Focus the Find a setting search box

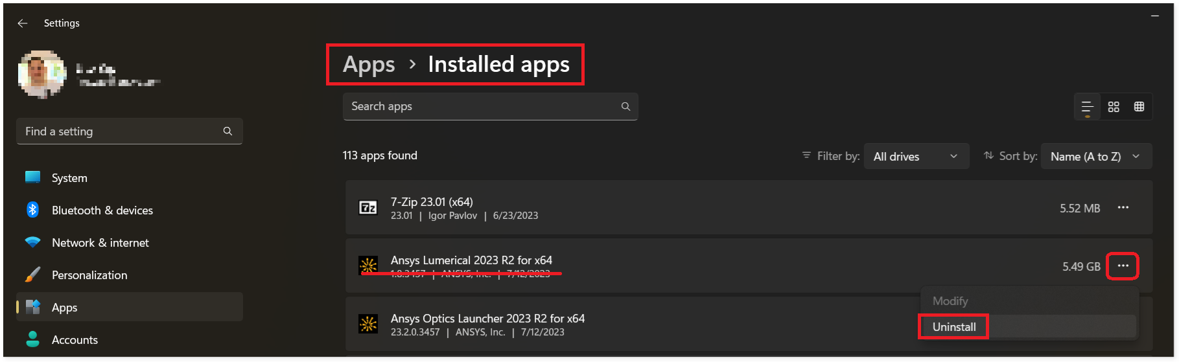(x=130, y=131)
